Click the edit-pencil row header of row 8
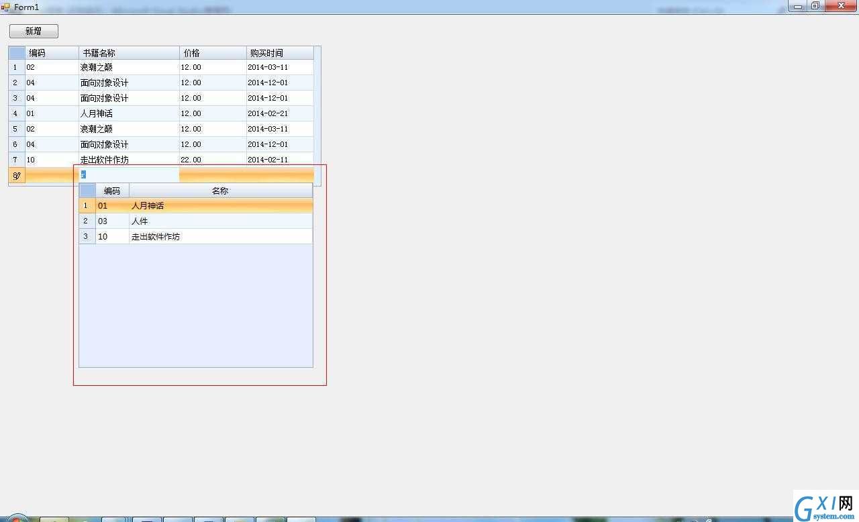 [x=17, y=175]
